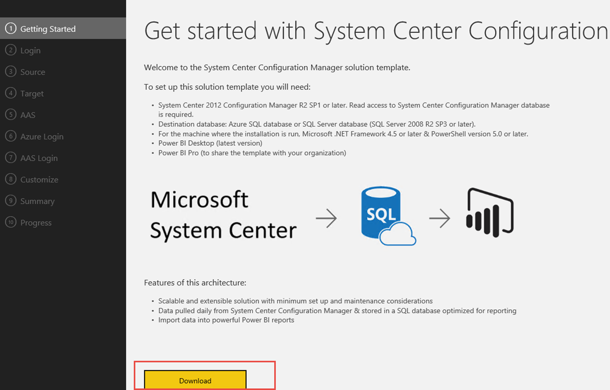610x390 pixels.
Task: Click the step 1 circle icon
Action: coord(10,28)
